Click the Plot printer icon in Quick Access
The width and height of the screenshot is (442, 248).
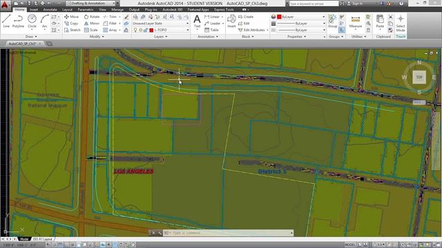tap(43, 3)
